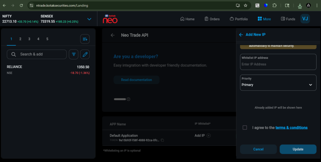Click back arrow beside Neo Trade API
Image resolution: width=321 pixels, height=162 pixels.
tap(113, 35)
